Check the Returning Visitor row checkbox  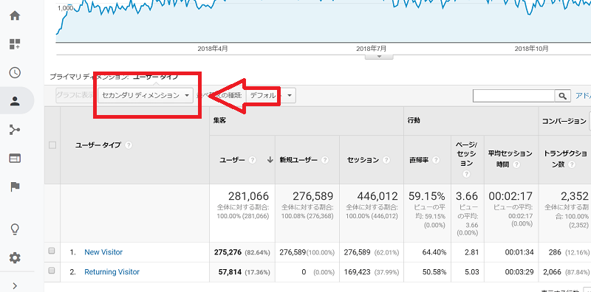[52, 271]
